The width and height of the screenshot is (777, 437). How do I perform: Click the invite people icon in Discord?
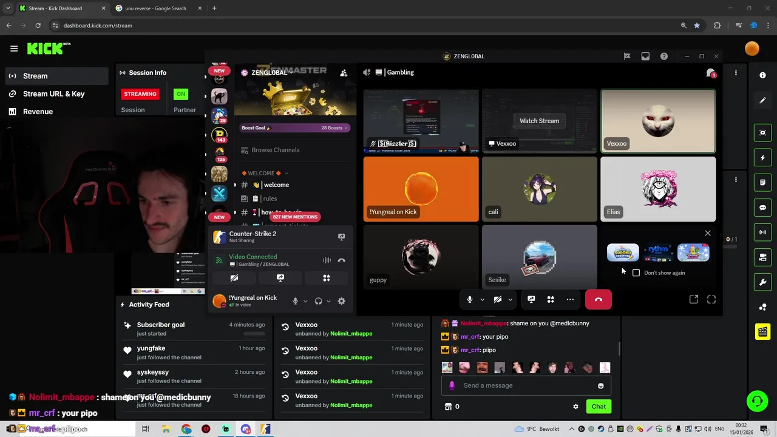point(344,73)
